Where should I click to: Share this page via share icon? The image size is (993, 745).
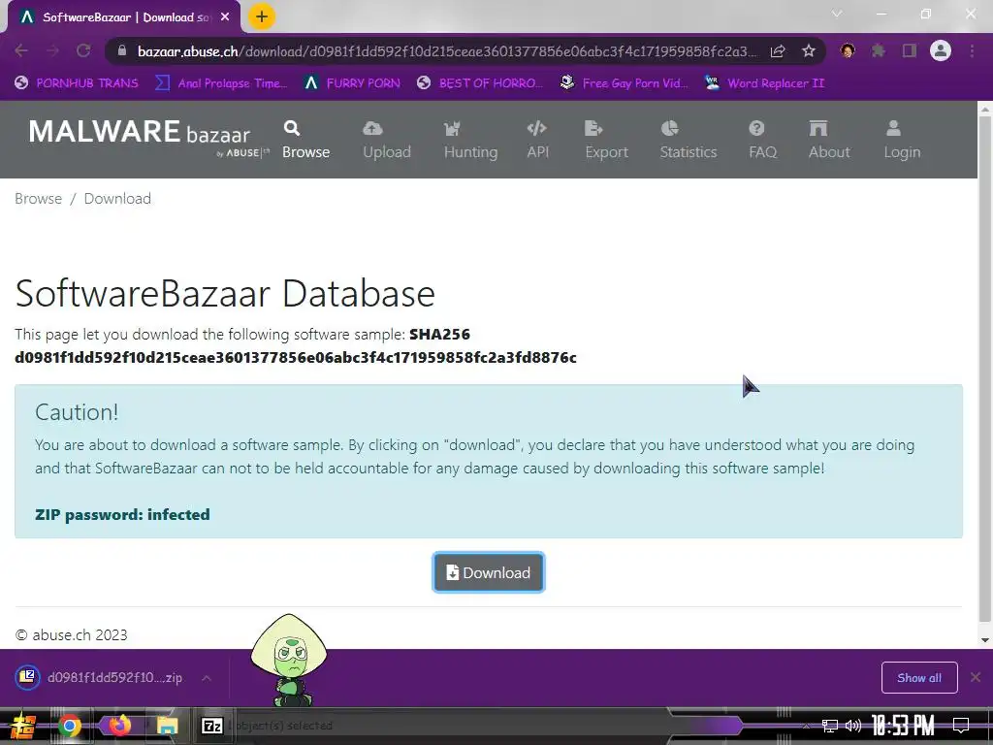tap(778, 51)
